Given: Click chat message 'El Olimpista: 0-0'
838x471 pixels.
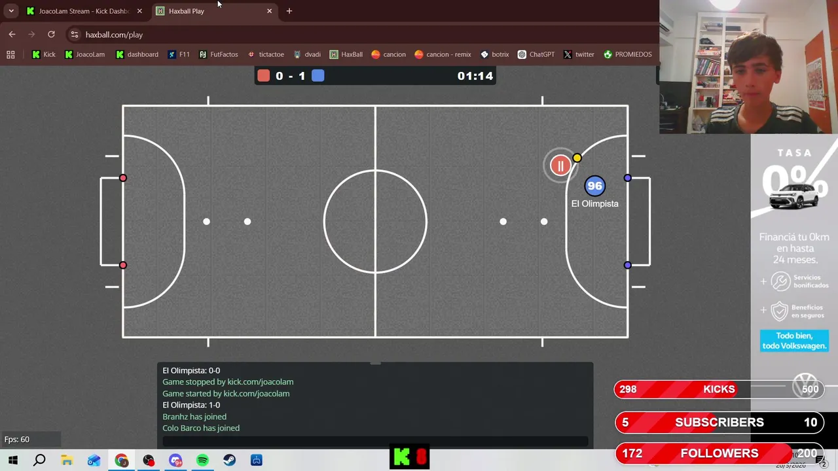Looking at the screenshot, I should 191,370.
